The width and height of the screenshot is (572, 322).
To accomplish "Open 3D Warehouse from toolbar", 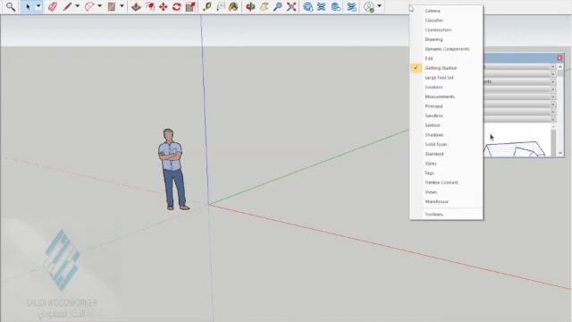I will (308, 6).
